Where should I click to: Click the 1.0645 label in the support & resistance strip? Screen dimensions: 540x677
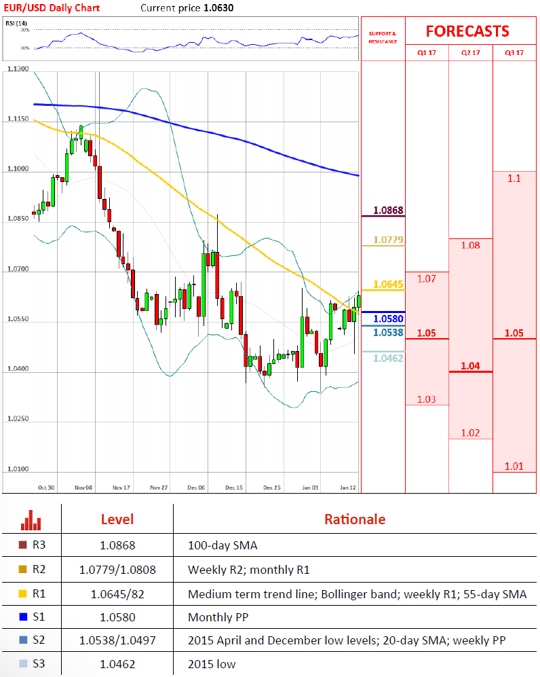(x=388, y=284)
